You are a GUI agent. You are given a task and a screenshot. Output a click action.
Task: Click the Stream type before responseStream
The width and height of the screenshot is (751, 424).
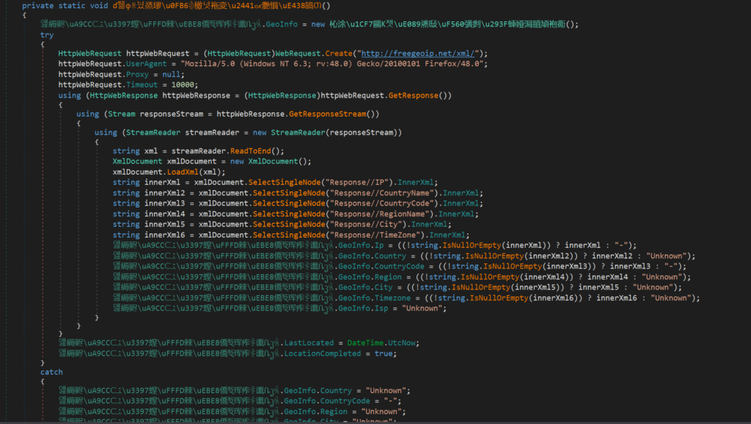click(x=122, y=114)
